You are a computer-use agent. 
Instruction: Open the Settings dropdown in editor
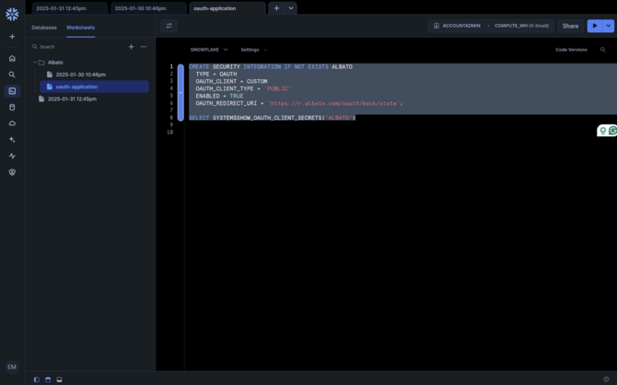254,50
